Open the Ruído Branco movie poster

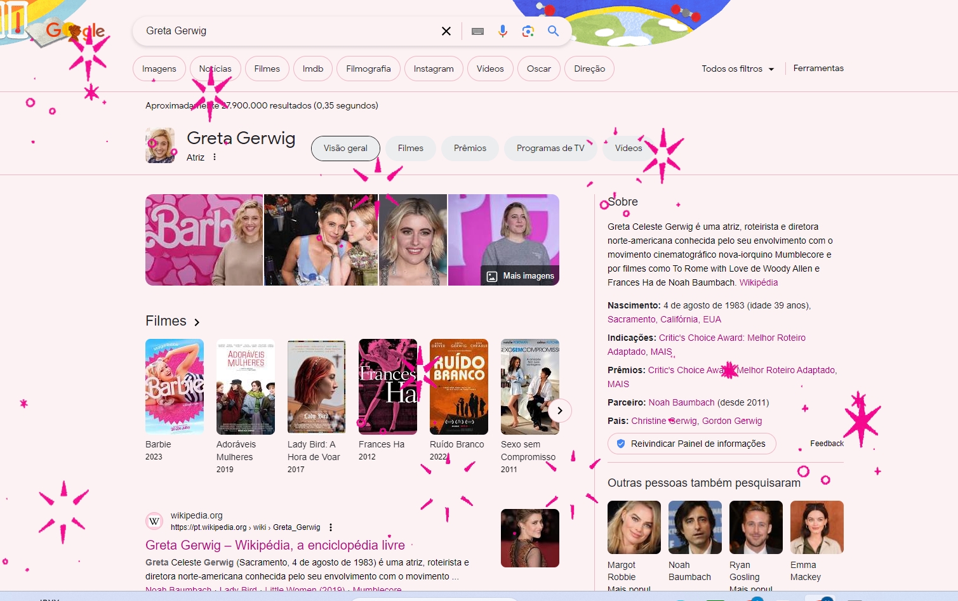(x=459, y=386)
